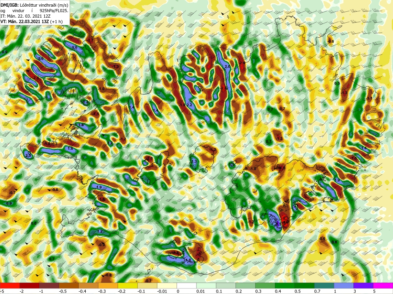Click the map value label "2.2"

click(189, 105)
